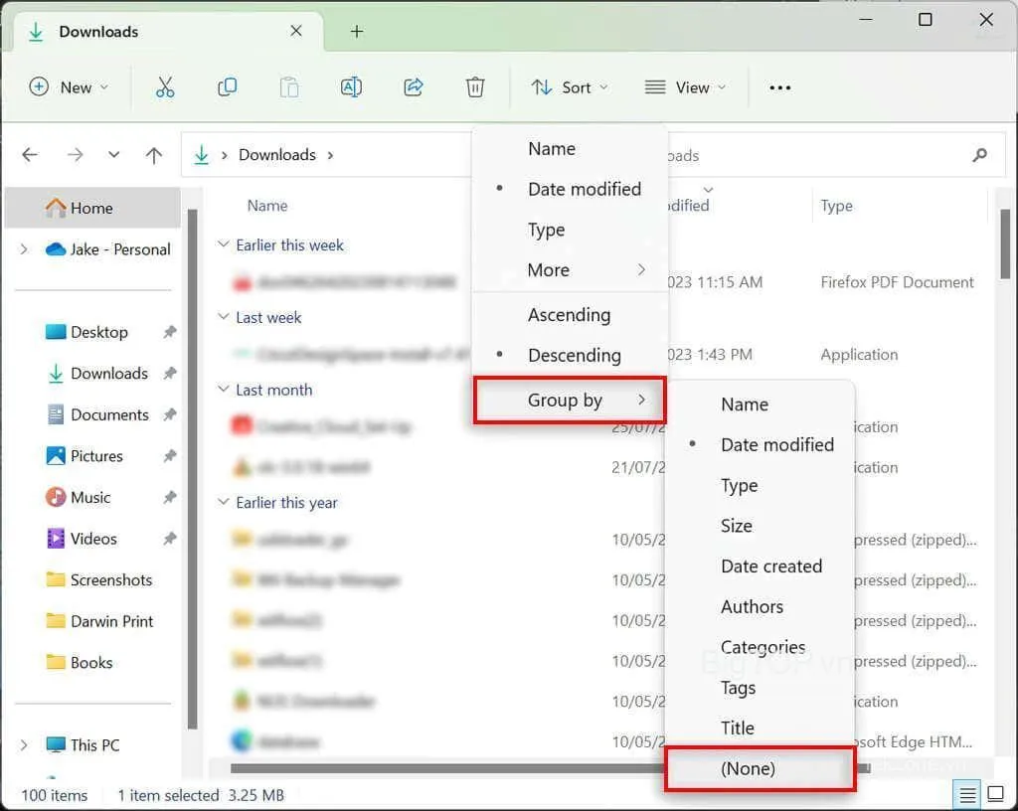This screenshot has width=1018, height=811.
Task: Click the Rename icon in the toolbar
Action: 350,87
